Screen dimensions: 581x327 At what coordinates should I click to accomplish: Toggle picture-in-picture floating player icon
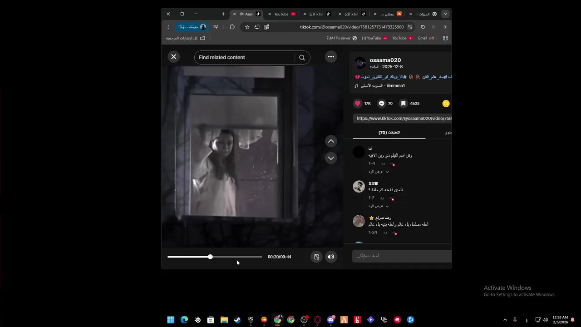[317, 257]
